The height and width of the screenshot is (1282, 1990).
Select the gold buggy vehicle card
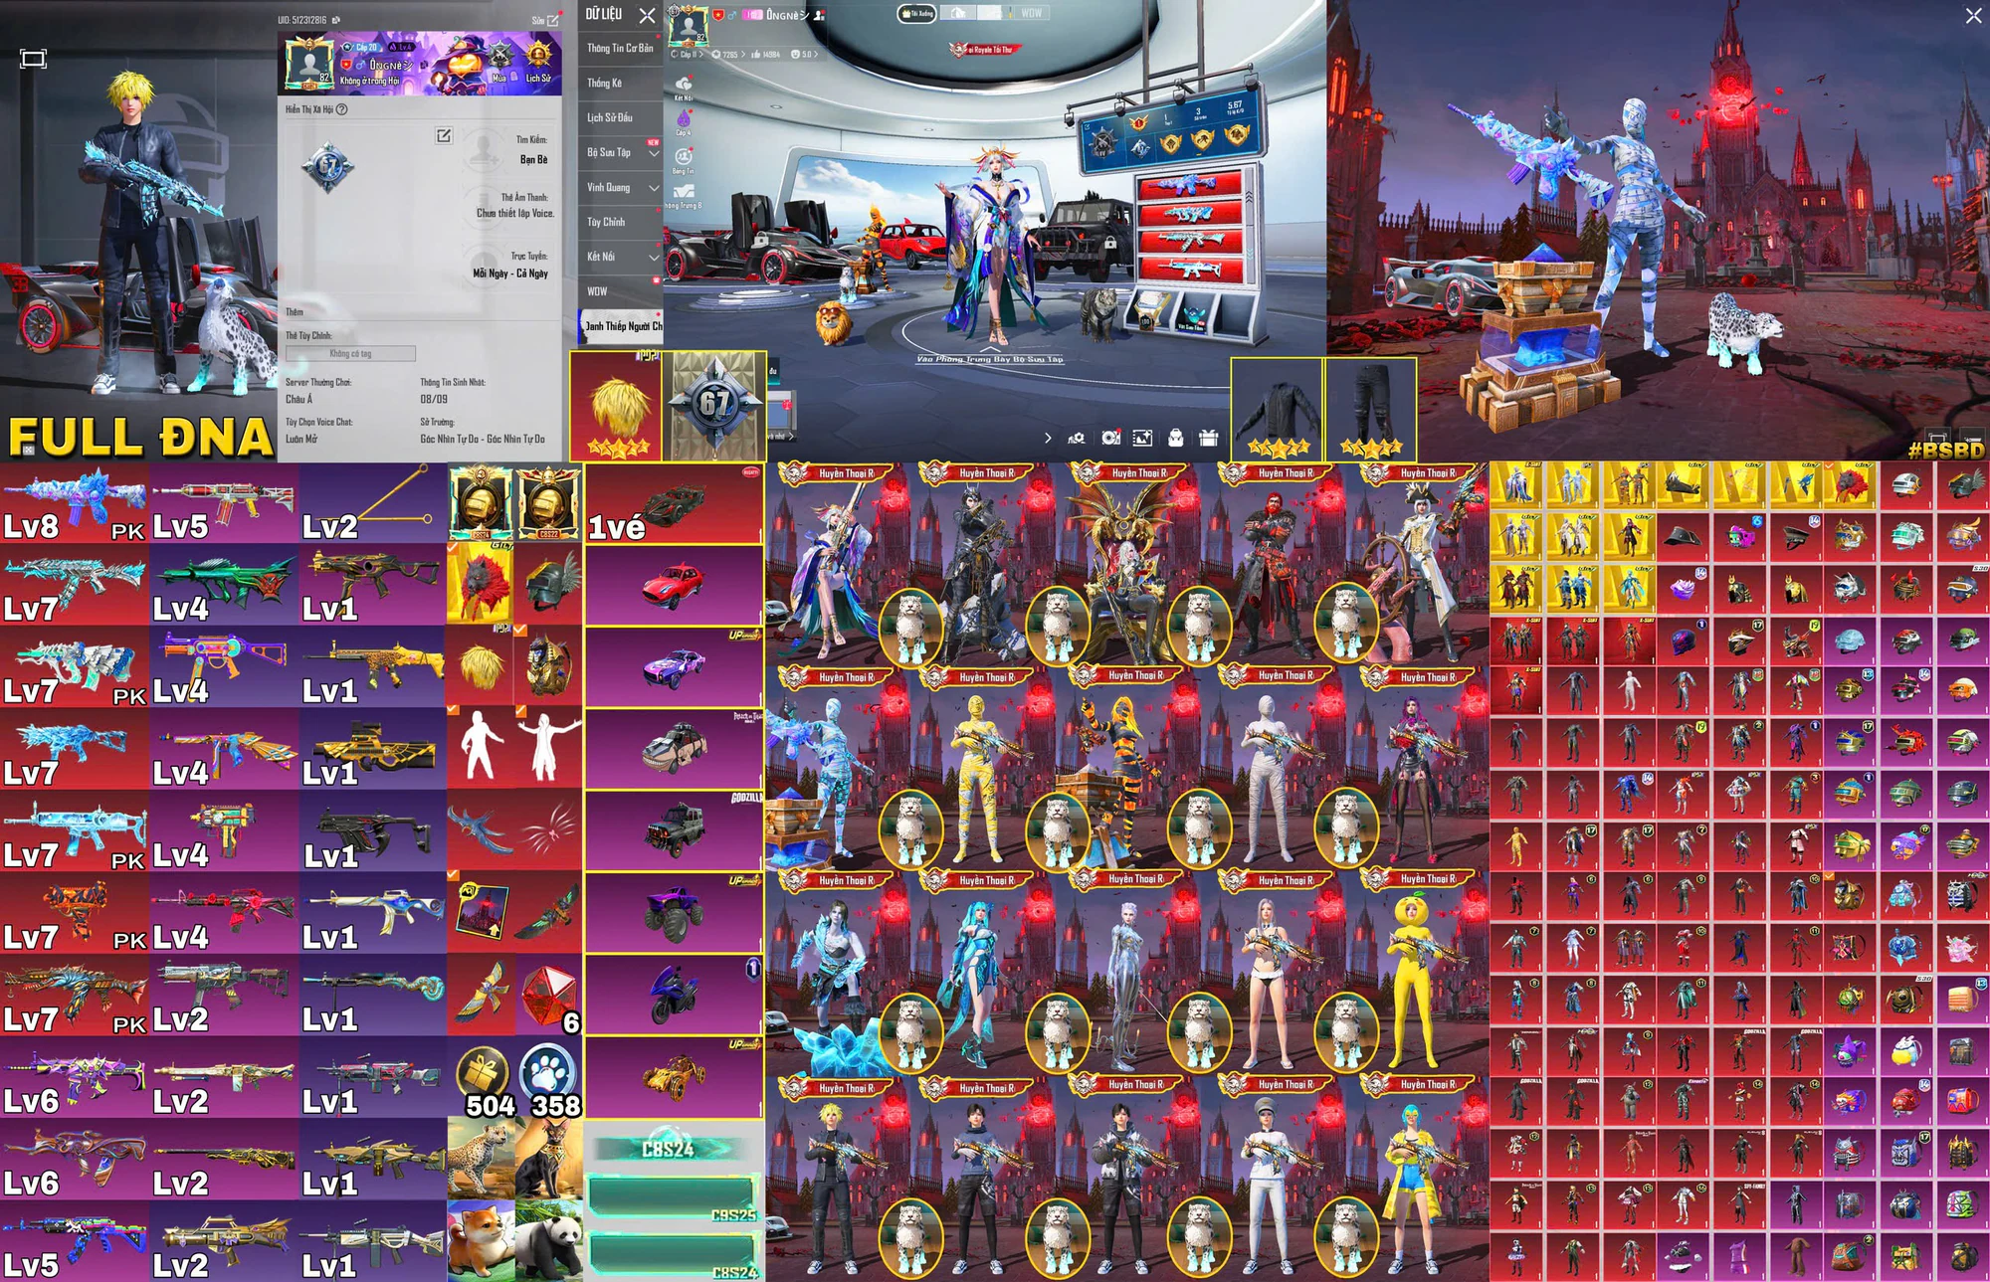[x=675, y=1077]
